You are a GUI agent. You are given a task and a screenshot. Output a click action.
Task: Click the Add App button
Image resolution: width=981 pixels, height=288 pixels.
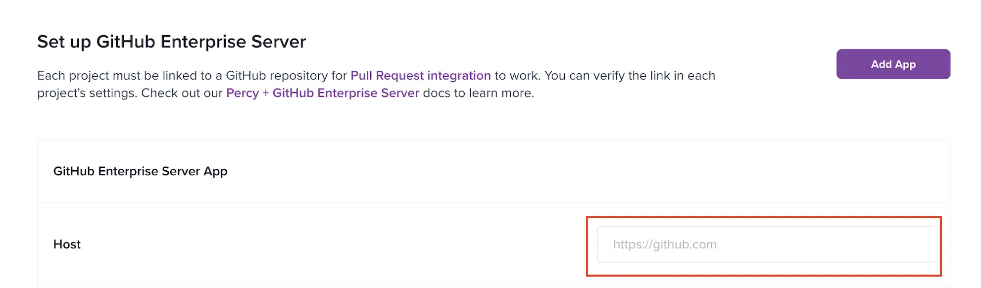(x=893, y=64)
